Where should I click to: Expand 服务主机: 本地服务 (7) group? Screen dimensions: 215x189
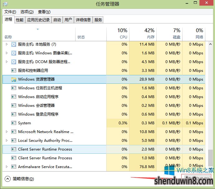(7, 44)
